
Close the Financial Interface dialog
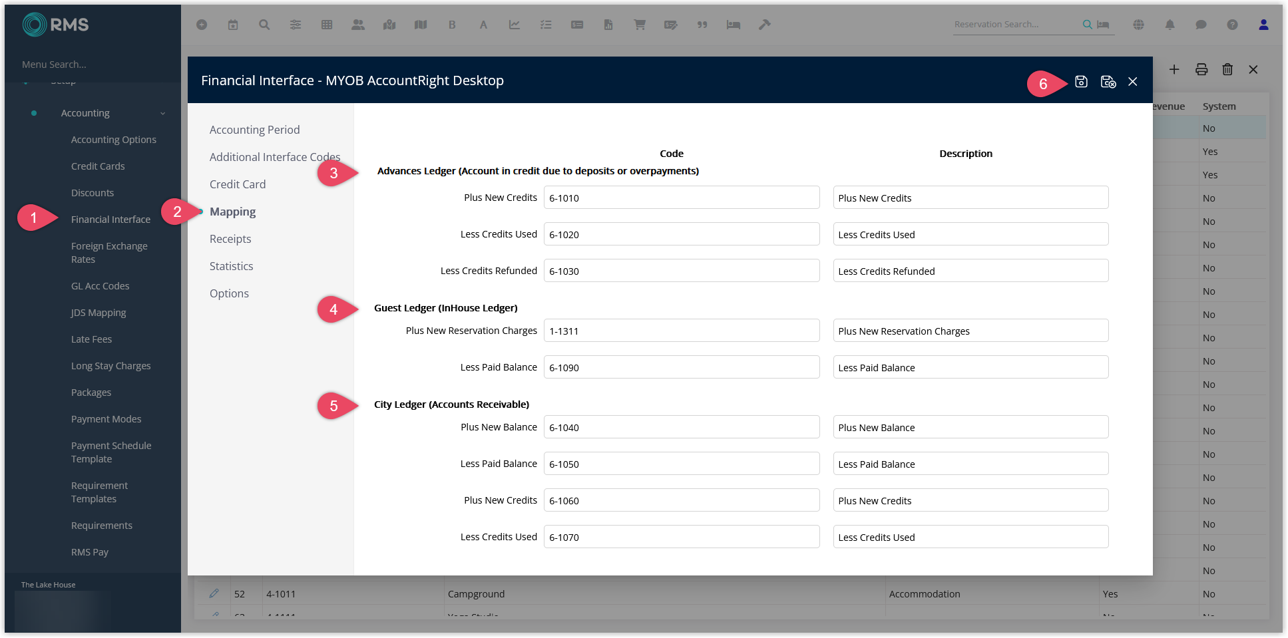pos(1133,81)
